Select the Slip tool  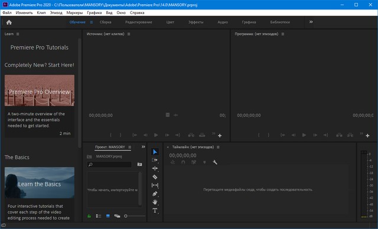click(x=155, y=185)
